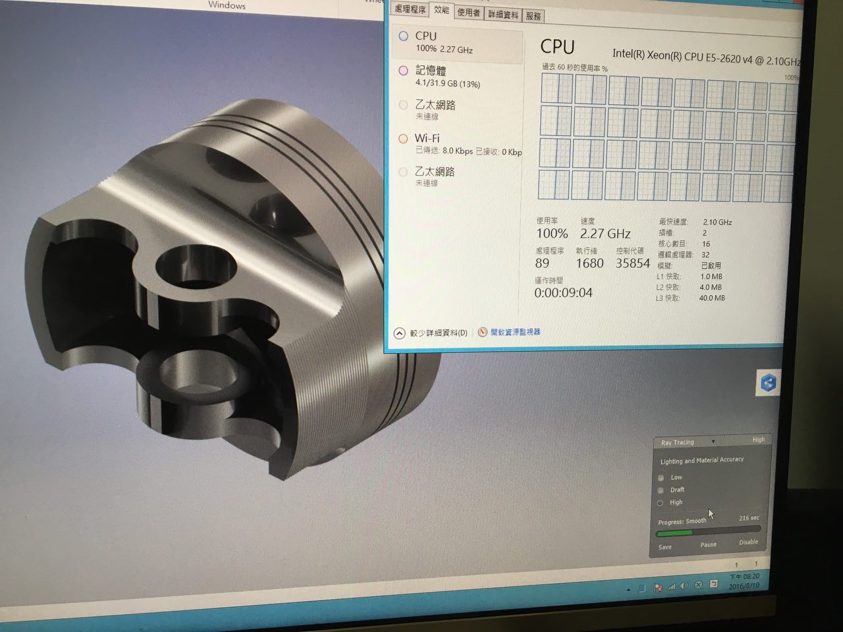
Task: Click the circled X icon in system tray
Action: pyautogui.click(x=699, y=585)
